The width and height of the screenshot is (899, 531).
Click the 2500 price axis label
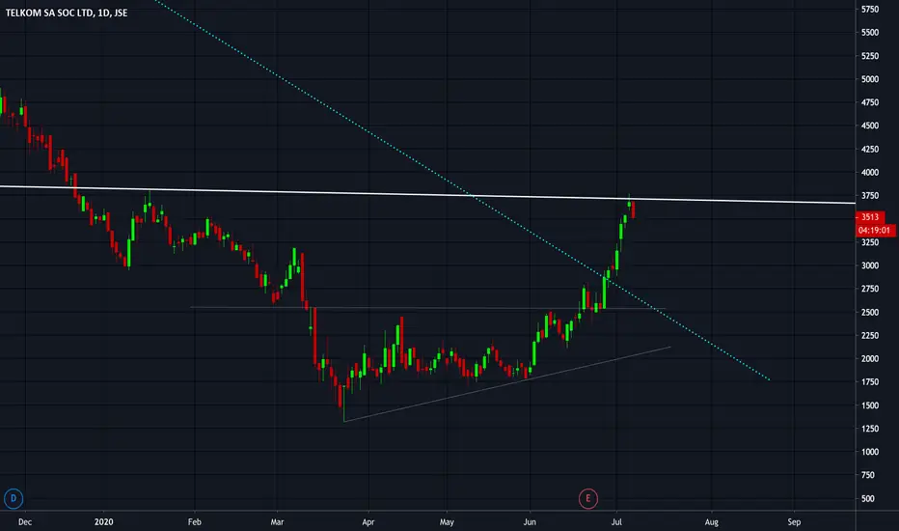pyautogui.click(x=870, y=312)
